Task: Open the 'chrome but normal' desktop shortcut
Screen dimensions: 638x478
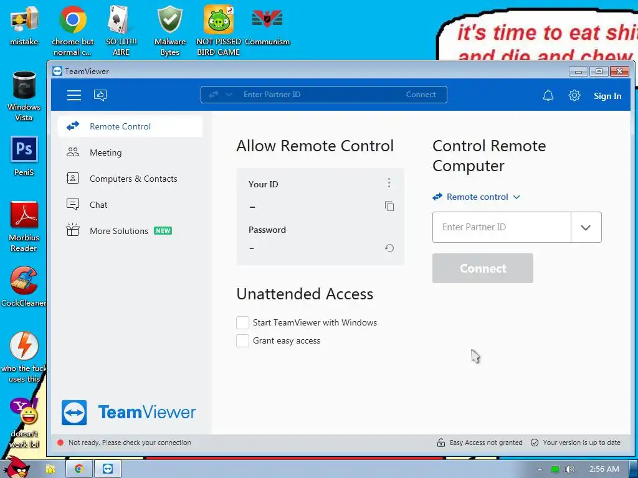Action: point(72,30)
